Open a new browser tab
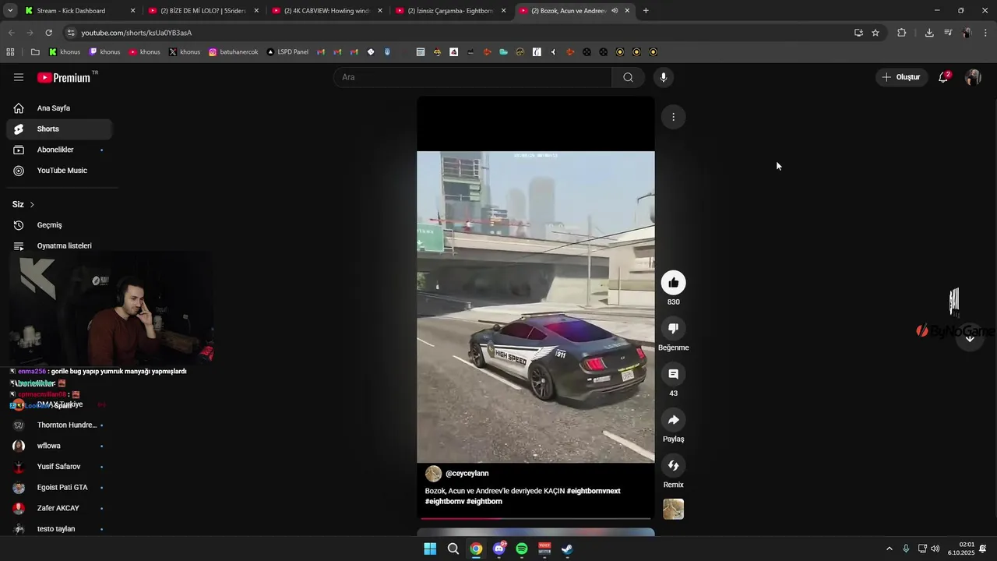This screenshot has height=561, width=997. click(x=646, y=11)
